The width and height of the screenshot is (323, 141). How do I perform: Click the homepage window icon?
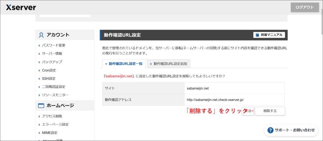point(41,105)
